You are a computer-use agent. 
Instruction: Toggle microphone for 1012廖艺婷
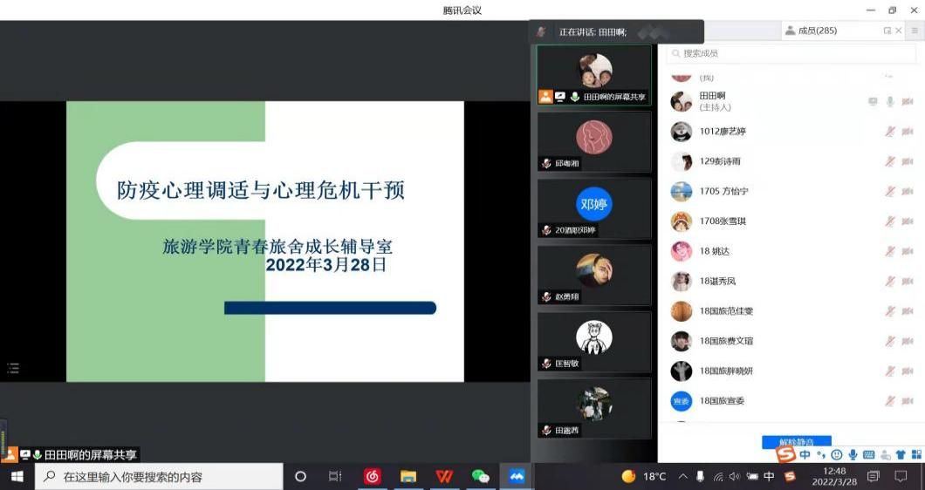coord(890,132)
